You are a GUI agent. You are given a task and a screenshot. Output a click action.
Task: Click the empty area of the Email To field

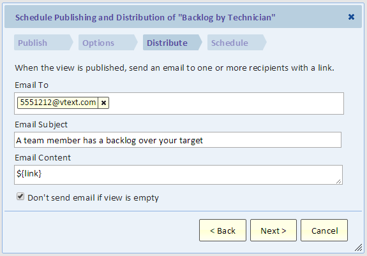[x=225, y=103]
